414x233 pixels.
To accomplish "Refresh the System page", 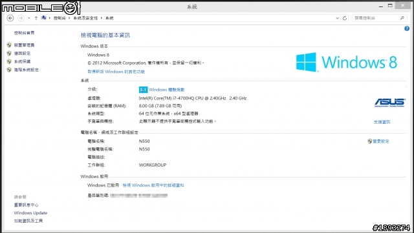I will pos(345,18).
